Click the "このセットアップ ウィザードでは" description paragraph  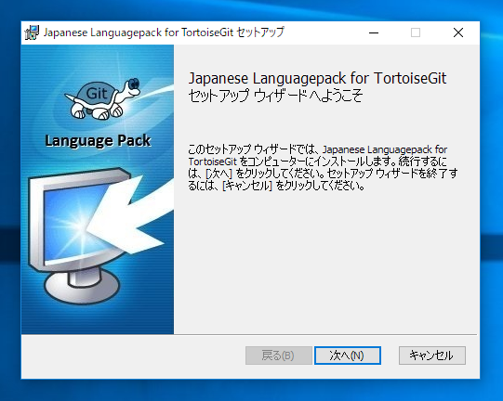click(x=323, y=167)
